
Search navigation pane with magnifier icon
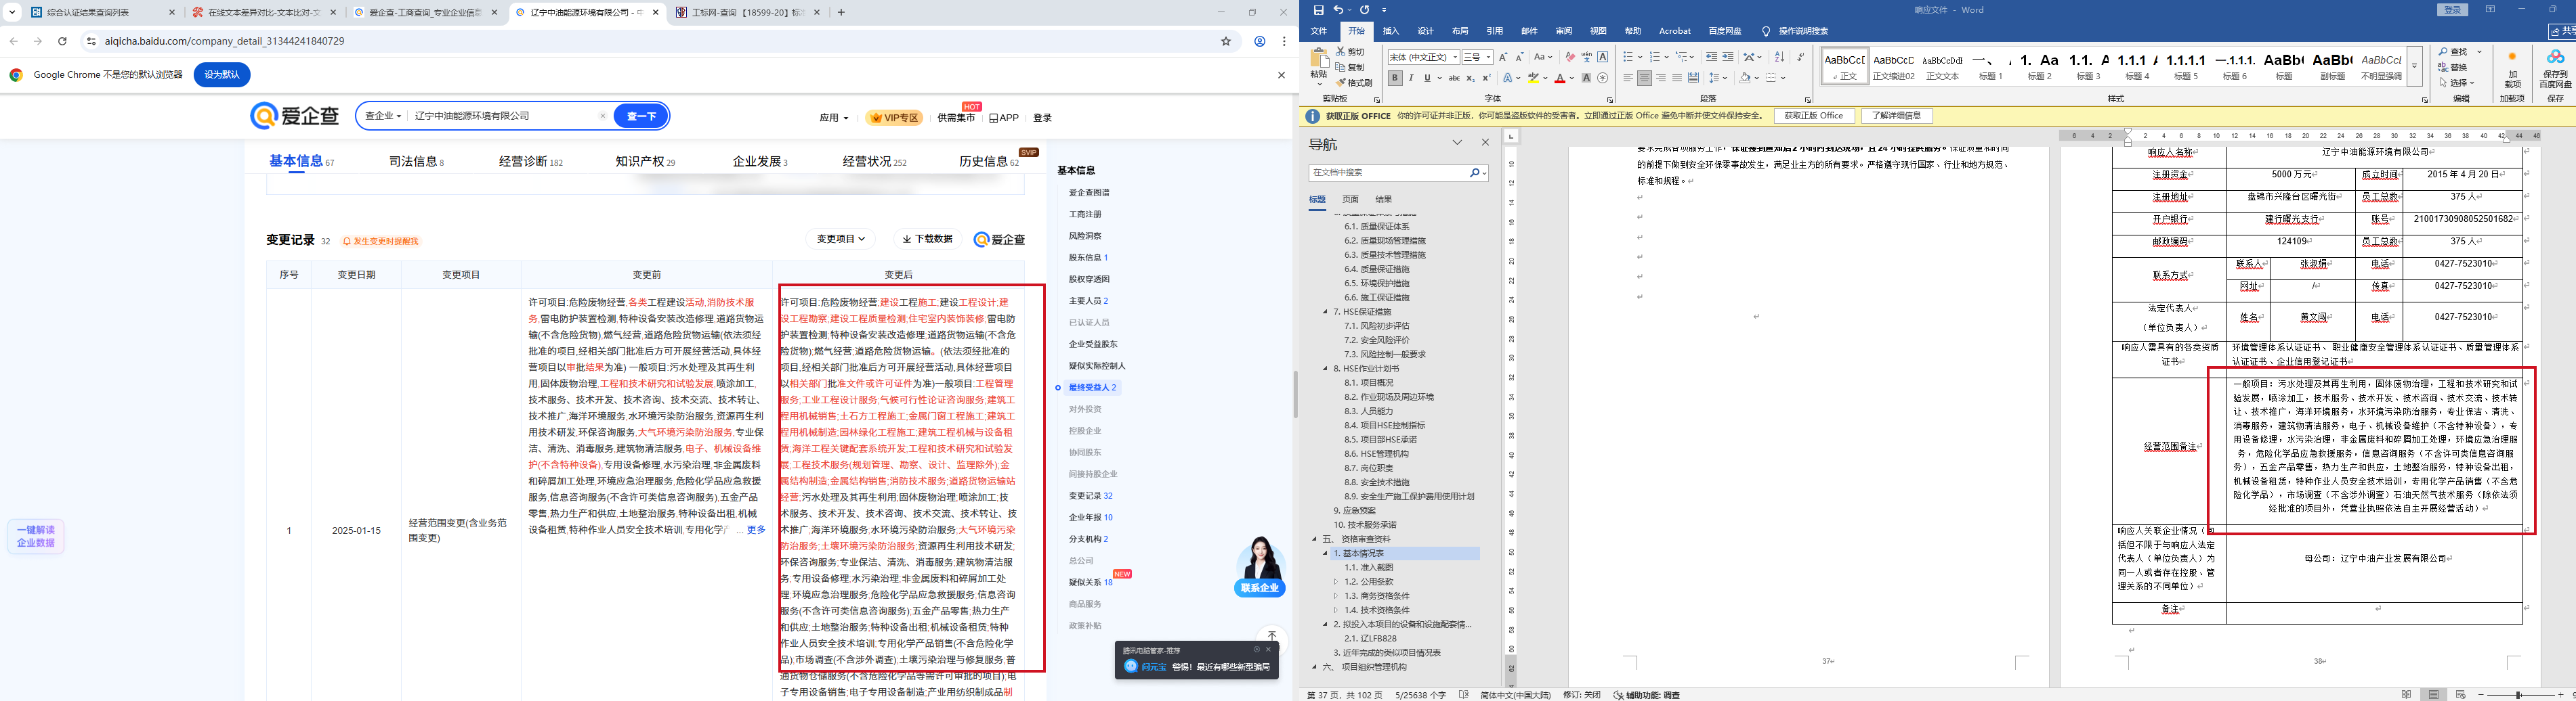click(1475, 173)
